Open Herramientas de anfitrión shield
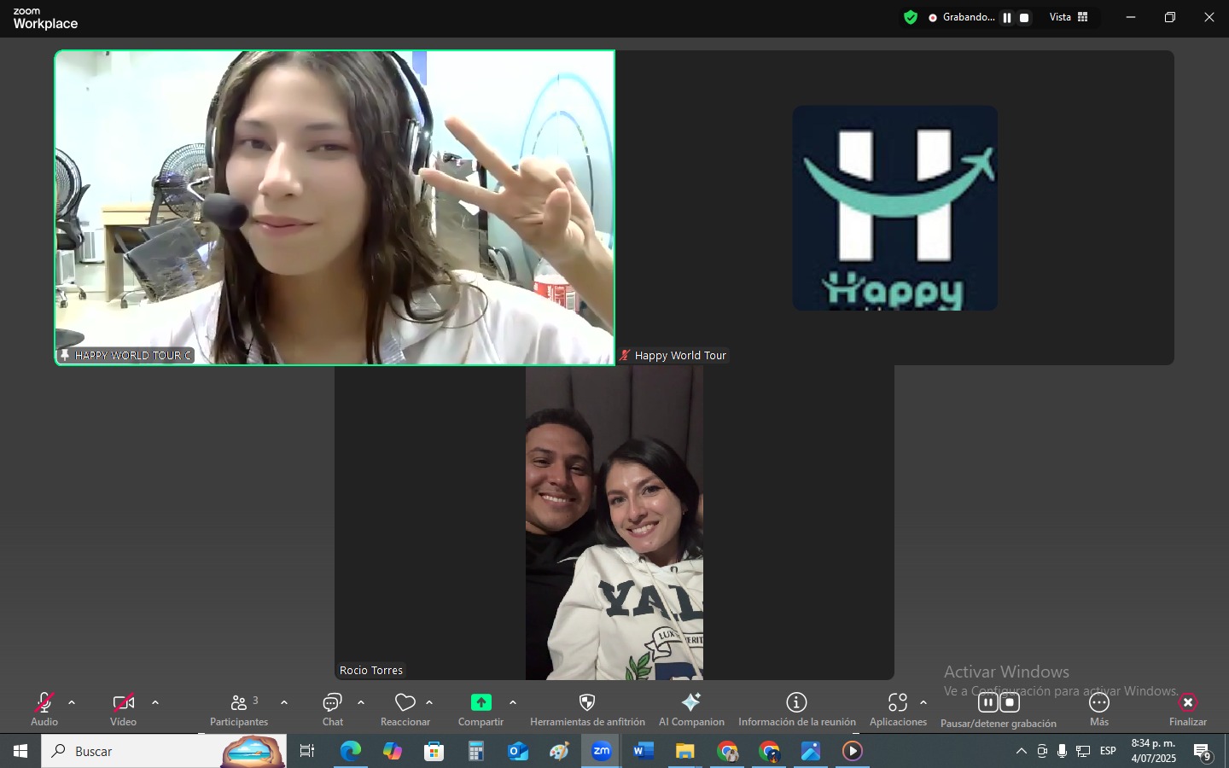Screen dimensions: 1229x768 coord(587,708)
